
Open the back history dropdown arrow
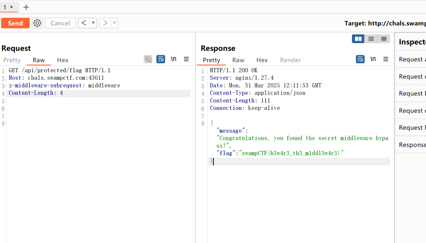pos(93,23)
